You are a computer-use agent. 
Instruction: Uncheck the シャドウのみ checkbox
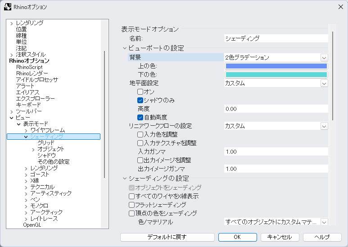coord(140,101)
